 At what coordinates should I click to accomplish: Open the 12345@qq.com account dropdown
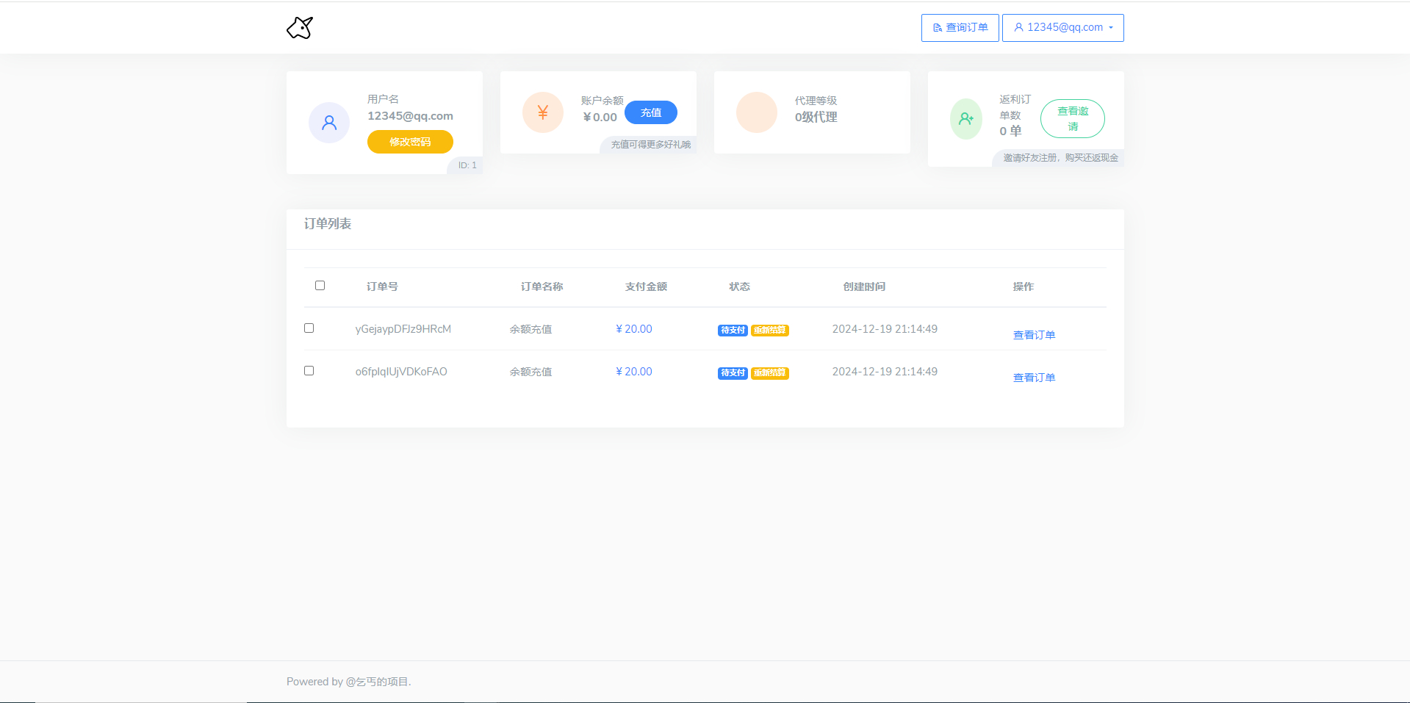tap(1062, 28)
